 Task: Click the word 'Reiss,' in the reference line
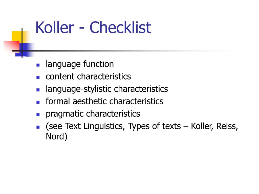pyautogui.click(x=227, y=126)
